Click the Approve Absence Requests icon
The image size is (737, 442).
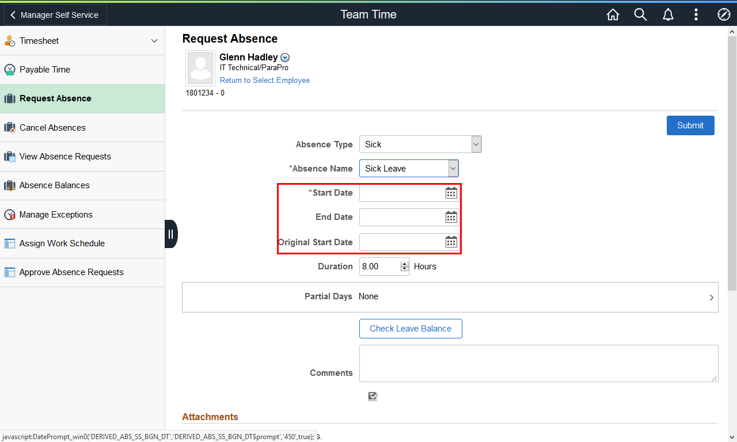tap(10, 272)
